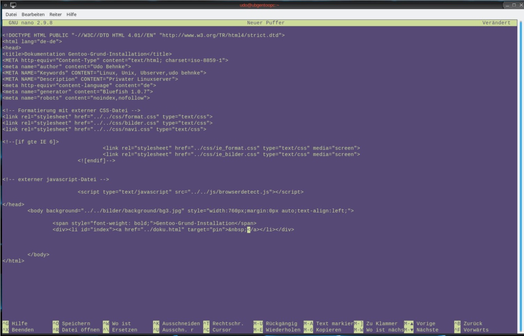Click the terminal icon in title bar
The width and height of the screenshot is (524, 336).
[13, 5]
